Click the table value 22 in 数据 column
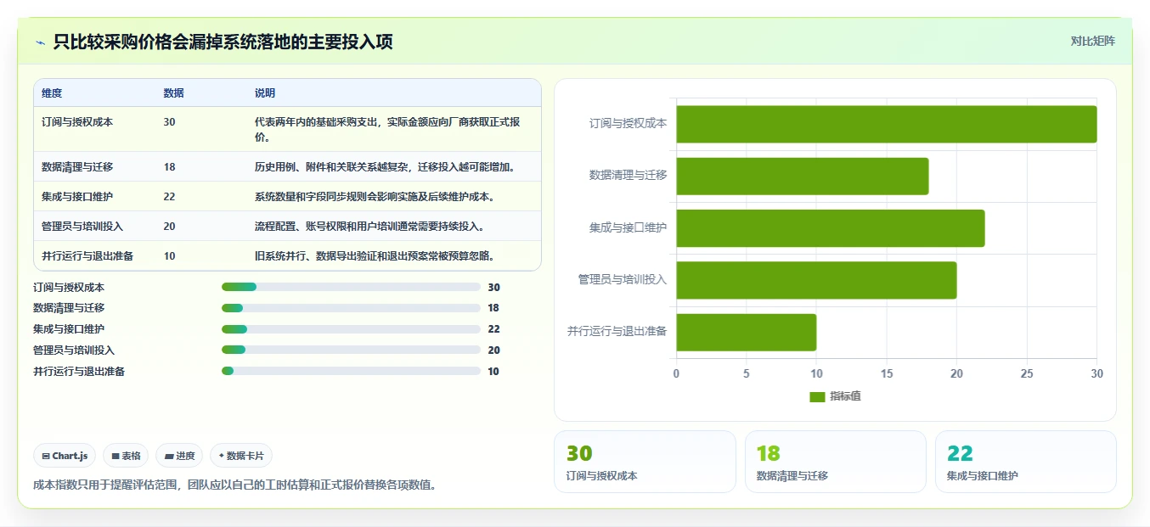This screenshot has width=1150, height=527. [x=170, y=197]
